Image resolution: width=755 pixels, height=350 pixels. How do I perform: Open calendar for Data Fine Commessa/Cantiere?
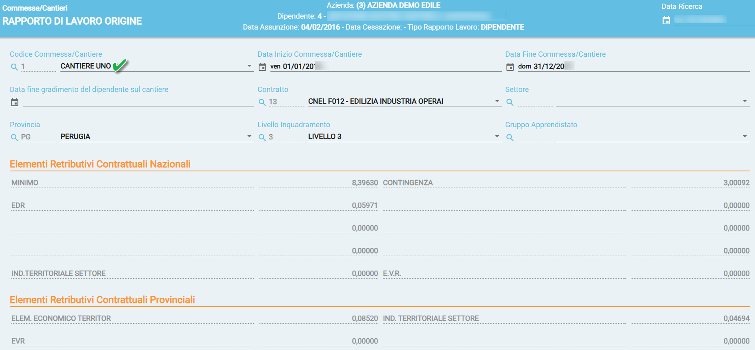tap(510, 67)
